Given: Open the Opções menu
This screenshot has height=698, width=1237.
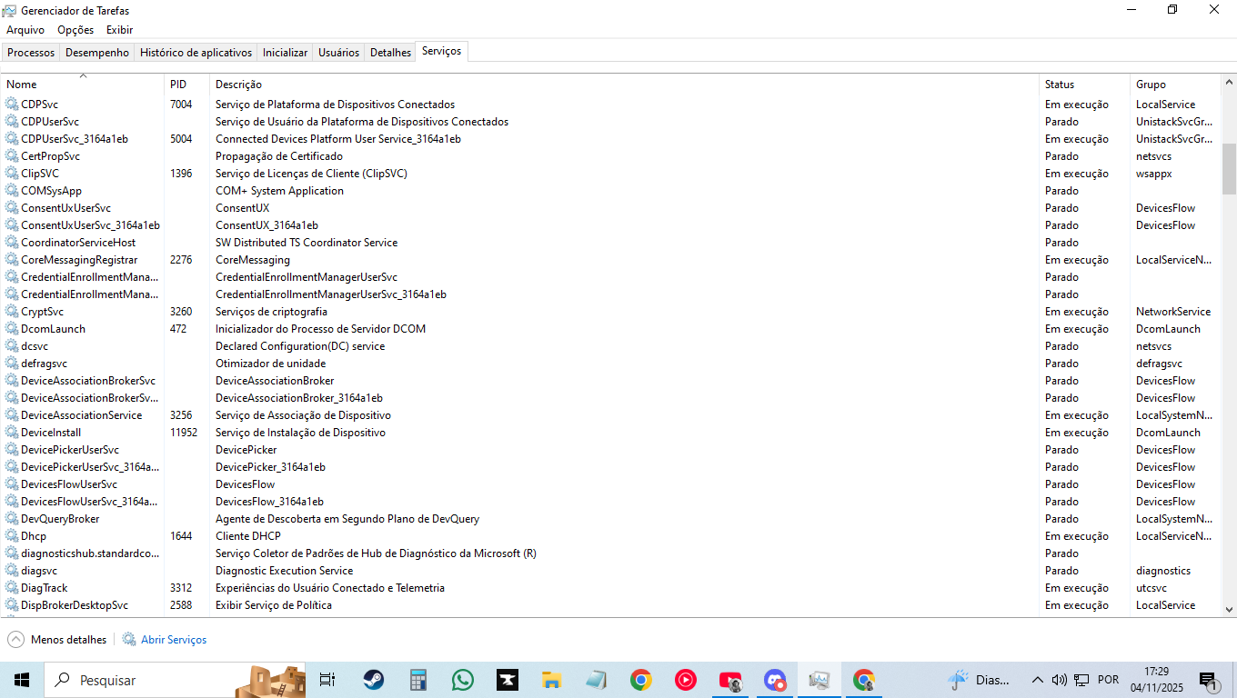Looking at the screenshot, I should 75,30.
